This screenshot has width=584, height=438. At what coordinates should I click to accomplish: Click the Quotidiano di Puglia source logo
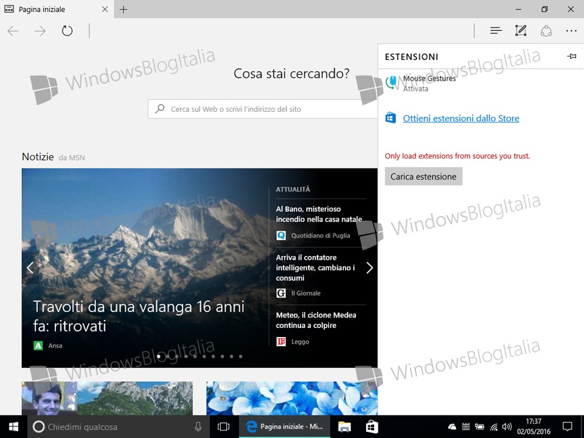[x=281, y=235]
